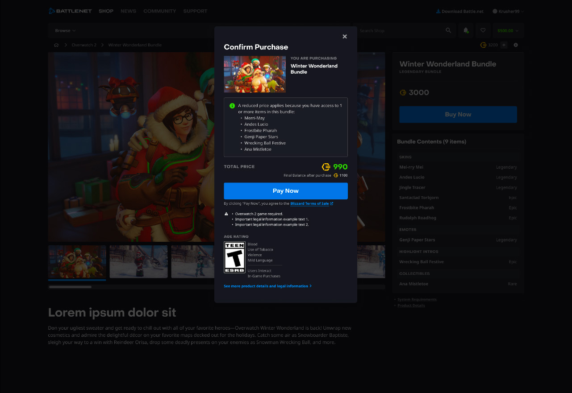572x393 pixels.
Task: Click the home breadcrumb icon
Action: [56, 45]
